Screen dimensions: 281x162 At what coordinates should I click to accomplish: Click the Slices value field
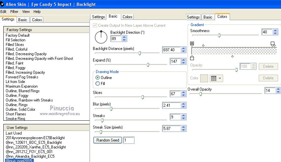(x=175, y=94)
